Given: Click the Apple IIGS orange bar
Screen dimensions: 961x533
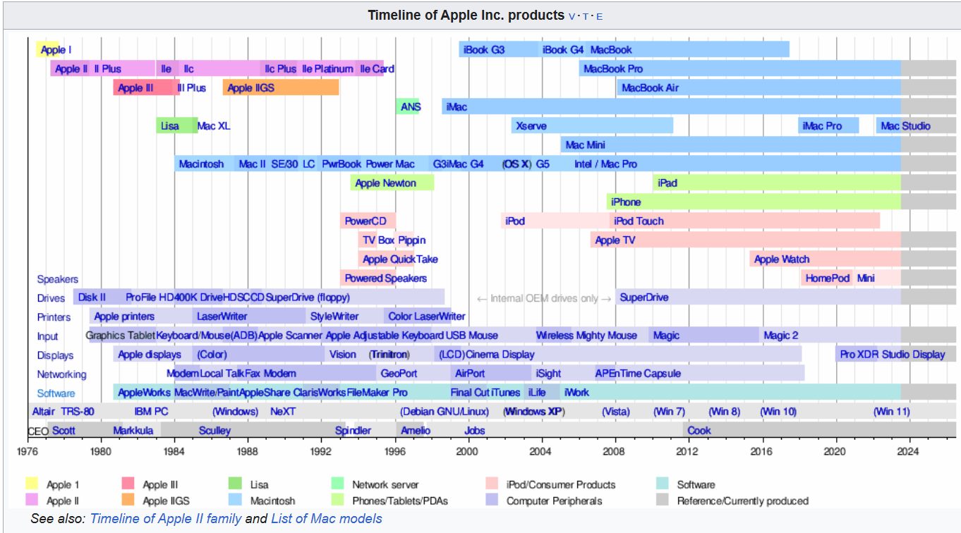Looking at the screenshot, I should coord(250,88).
